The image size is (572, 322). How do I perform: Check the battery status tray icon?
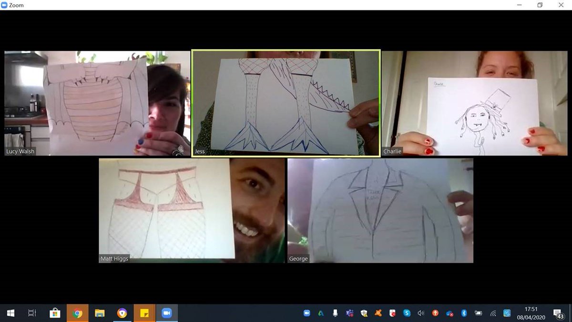pyautogui.click(x=478, y=313)
